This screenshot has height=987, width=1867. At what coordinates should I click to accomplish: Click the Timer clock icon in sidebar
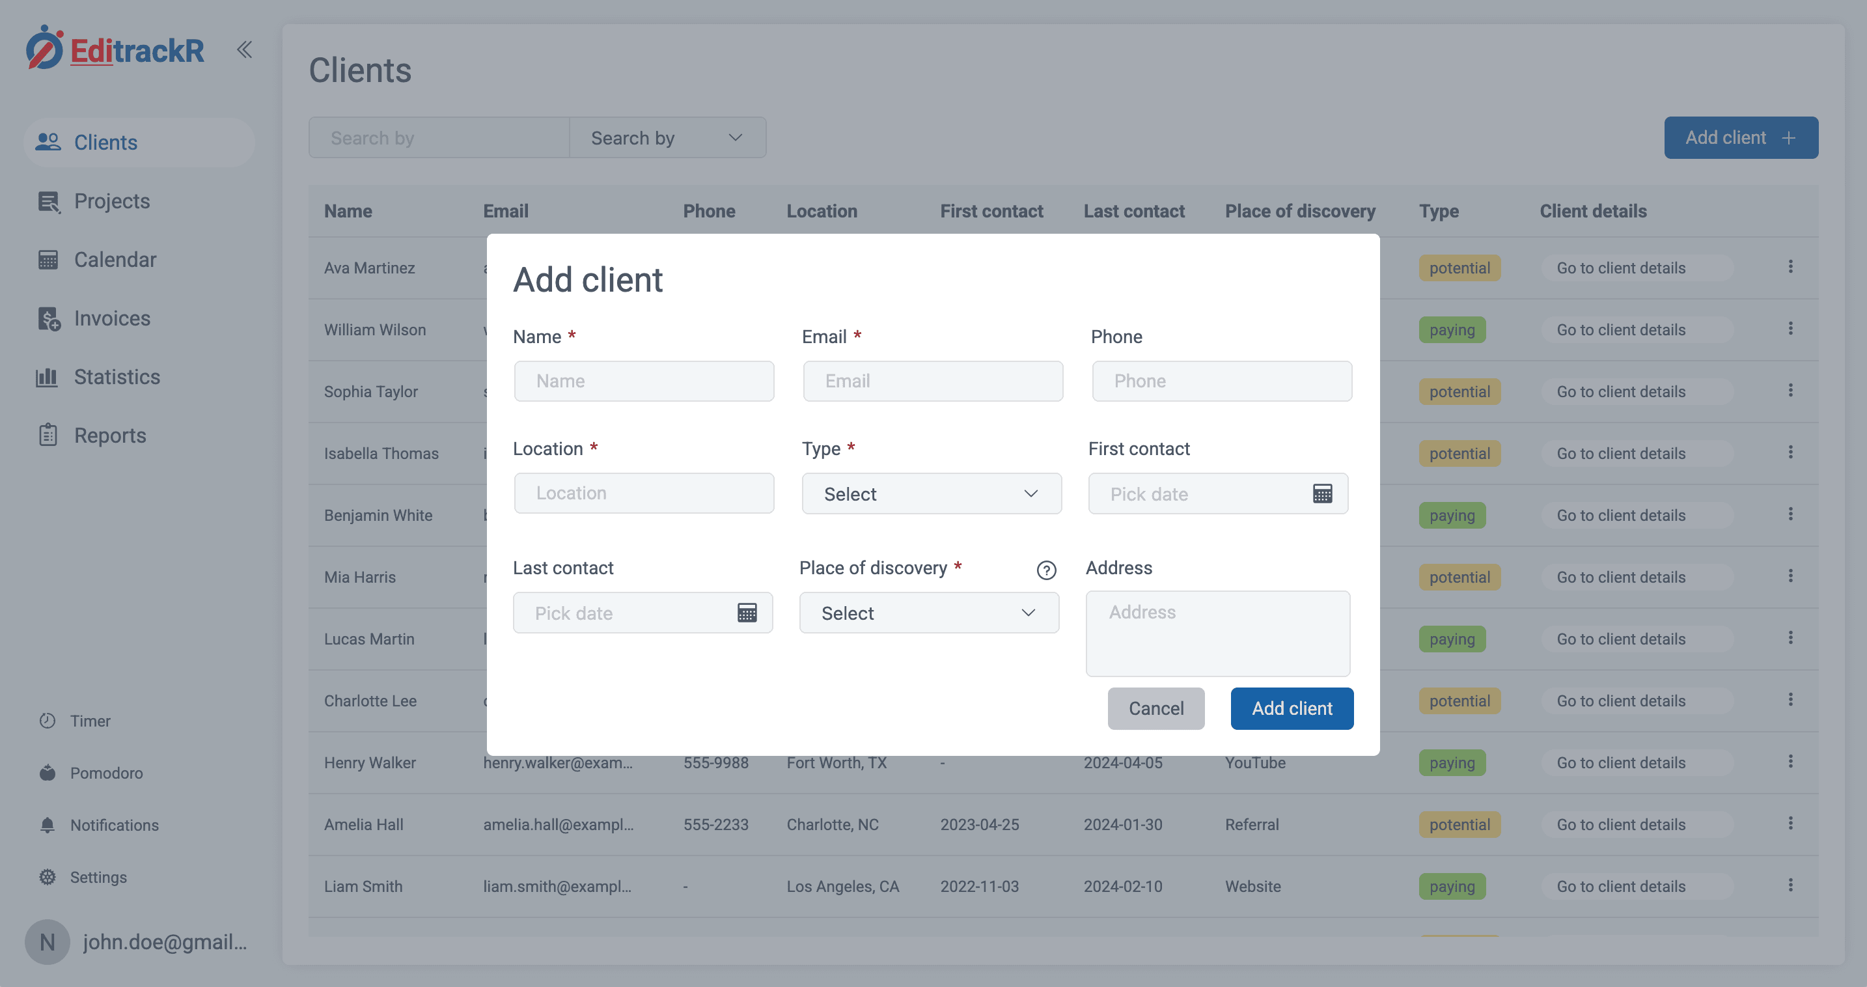(48, 720)
